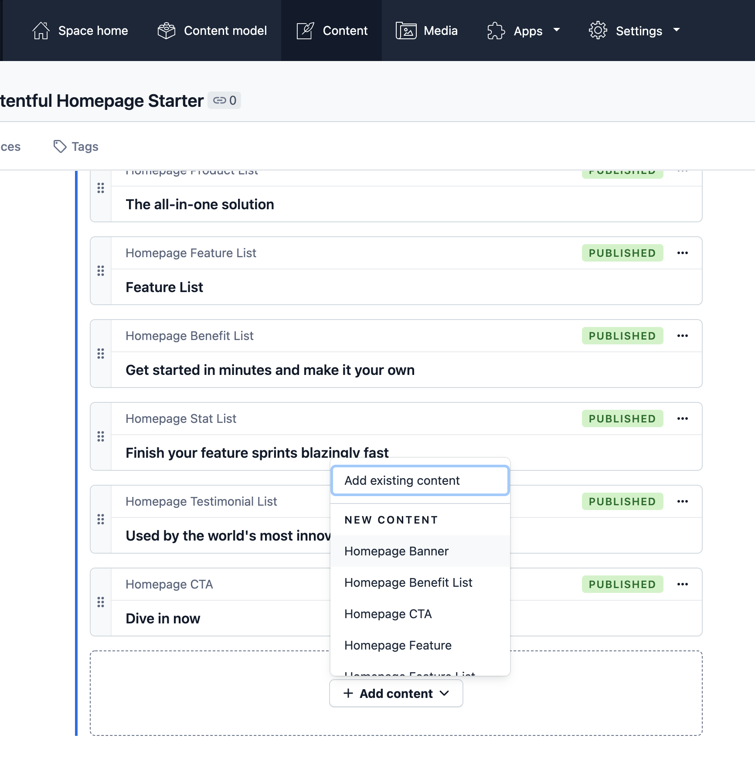
Task: Click the Apps puzzle icon
Action: [x=496, y=31]
